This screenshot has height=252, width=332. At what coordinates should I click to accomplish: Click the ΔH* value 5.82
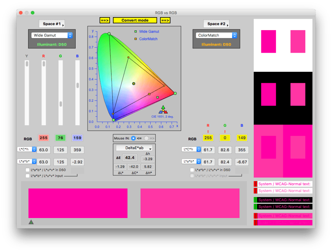148,167
